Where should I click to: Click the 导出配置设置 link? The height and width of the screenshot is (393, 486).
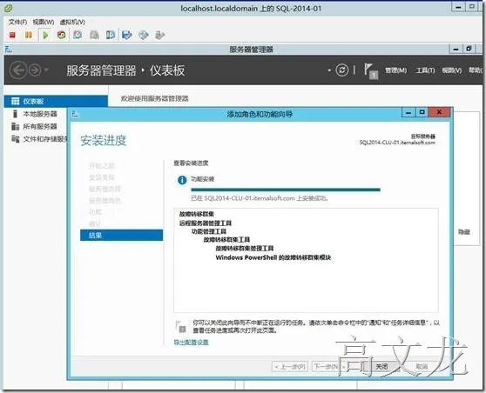[191, 343]
